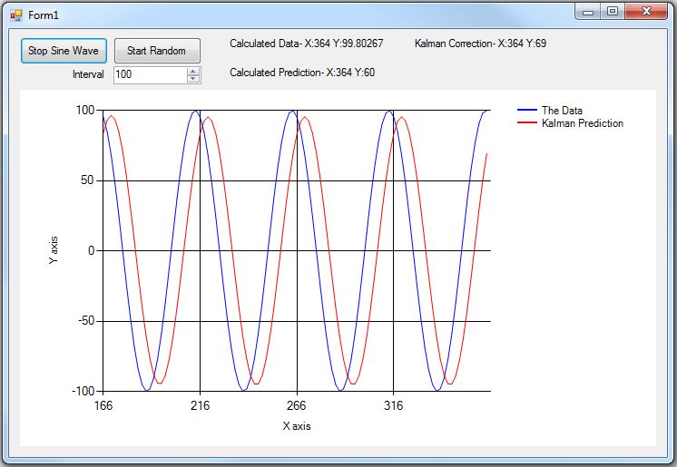Click the Kalman Correction readout label

pyautogui.click(x=481, y=44)
